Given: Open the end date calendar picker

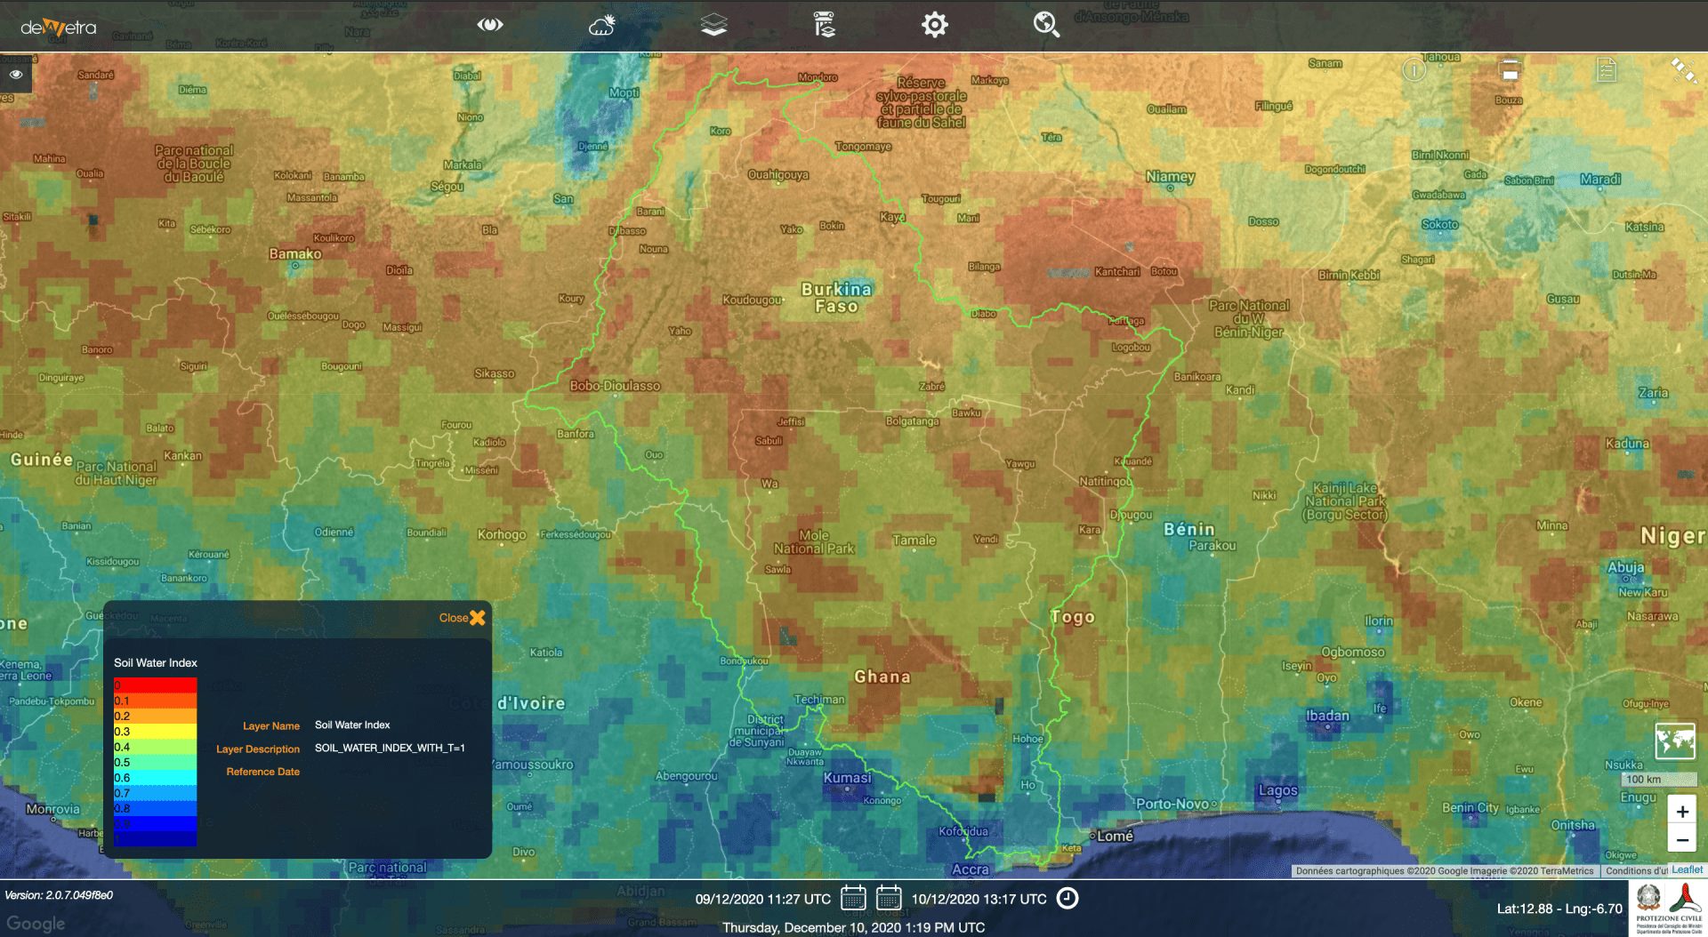Looking at the screenshot, I should click(x=889, y=898).
